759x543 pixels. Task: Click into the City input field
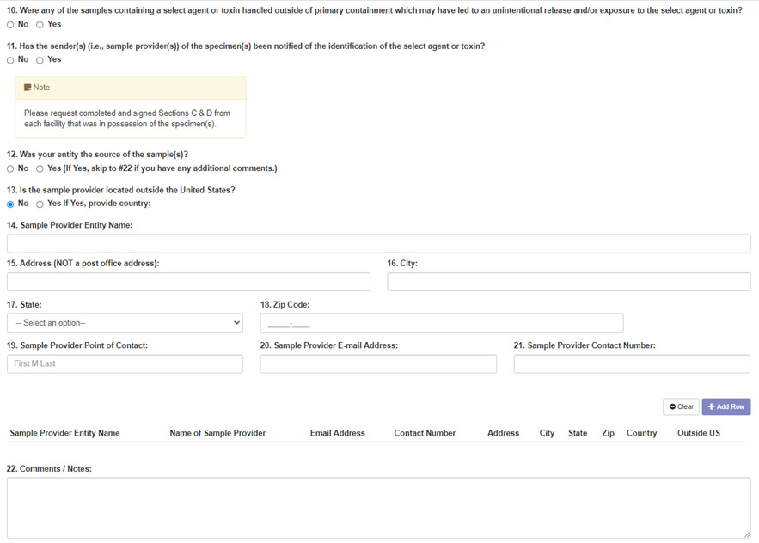(x=569, y=282)
